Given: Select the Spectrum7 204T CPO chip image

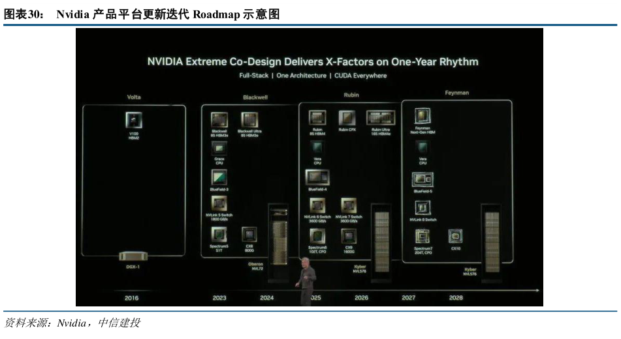Looking at the screenshot, I should point(422,237).
